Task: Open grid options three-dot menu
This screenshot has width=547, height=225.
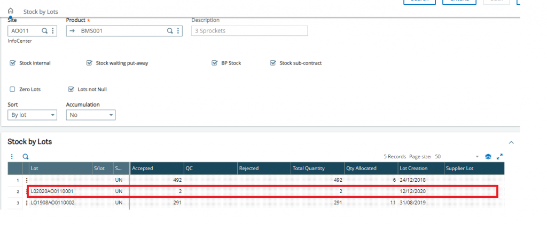Action: (12, 157)
